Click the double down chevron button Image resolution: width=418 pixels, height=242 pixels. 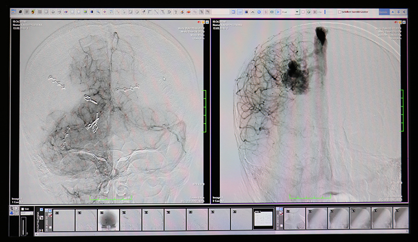click(x=398, y=12)
